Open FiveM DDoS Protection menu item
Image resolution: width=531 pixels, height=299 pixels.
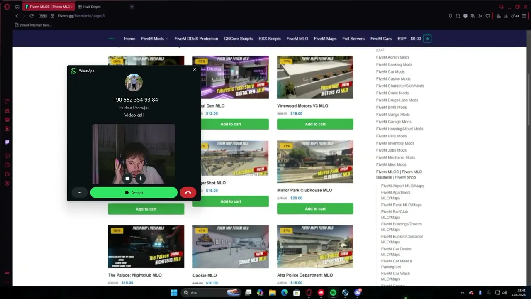[196, 39]
